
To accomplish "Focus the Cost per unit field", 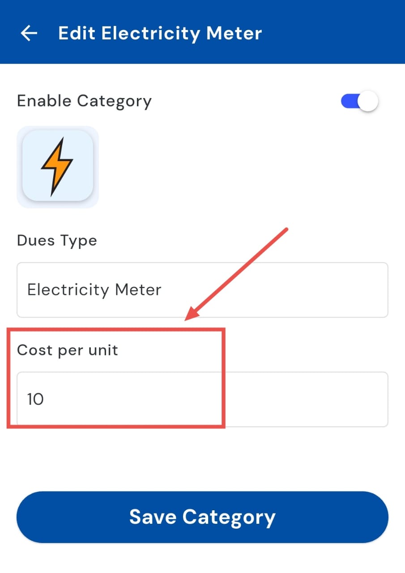I will pyautogui.click(x=202, y=399).
